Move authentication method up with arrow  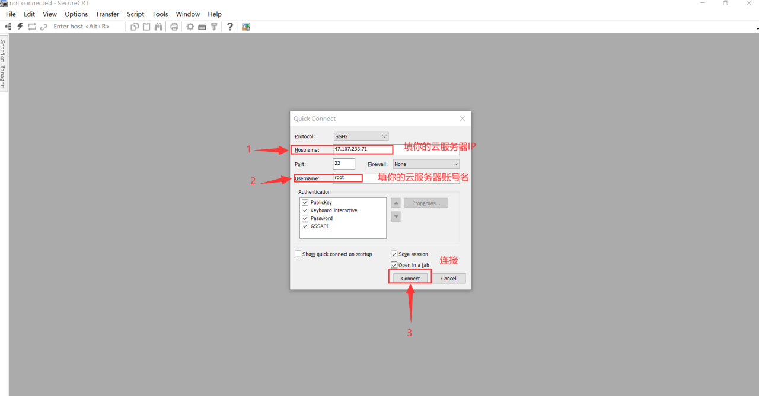pos(396,203)
